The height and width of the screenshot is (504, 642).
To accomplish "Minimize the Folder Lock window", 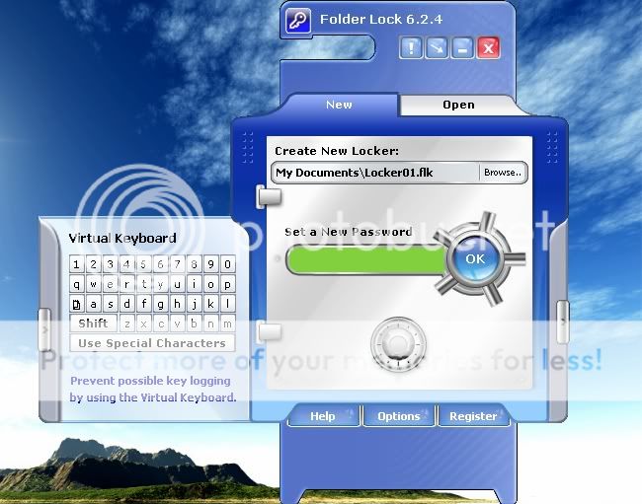I will pyautogui.click(x=462, y=46).
